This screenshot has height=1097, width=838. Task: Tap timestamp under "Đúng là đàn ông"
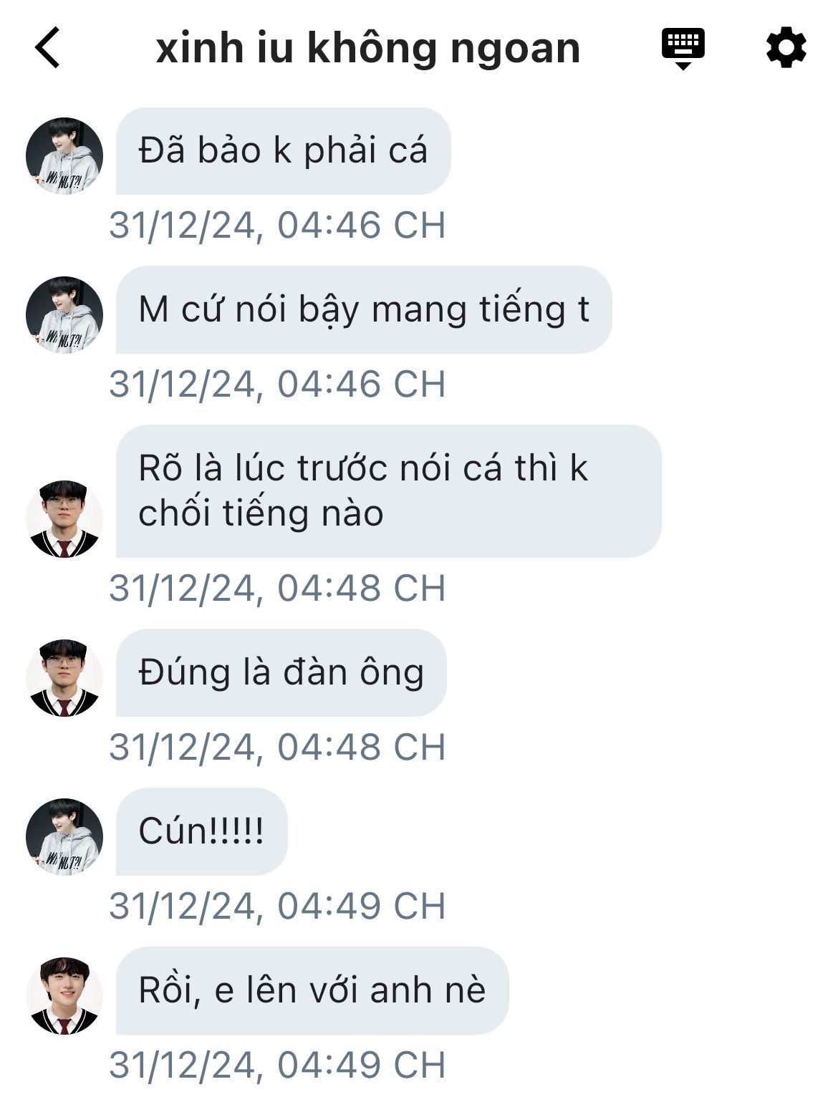point(278,748)
